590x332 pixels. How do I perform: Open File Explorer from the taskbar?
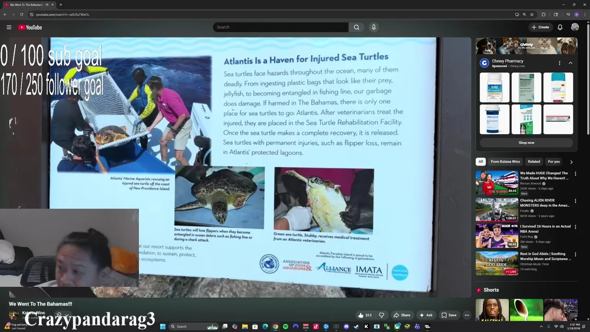coord(245,326)
